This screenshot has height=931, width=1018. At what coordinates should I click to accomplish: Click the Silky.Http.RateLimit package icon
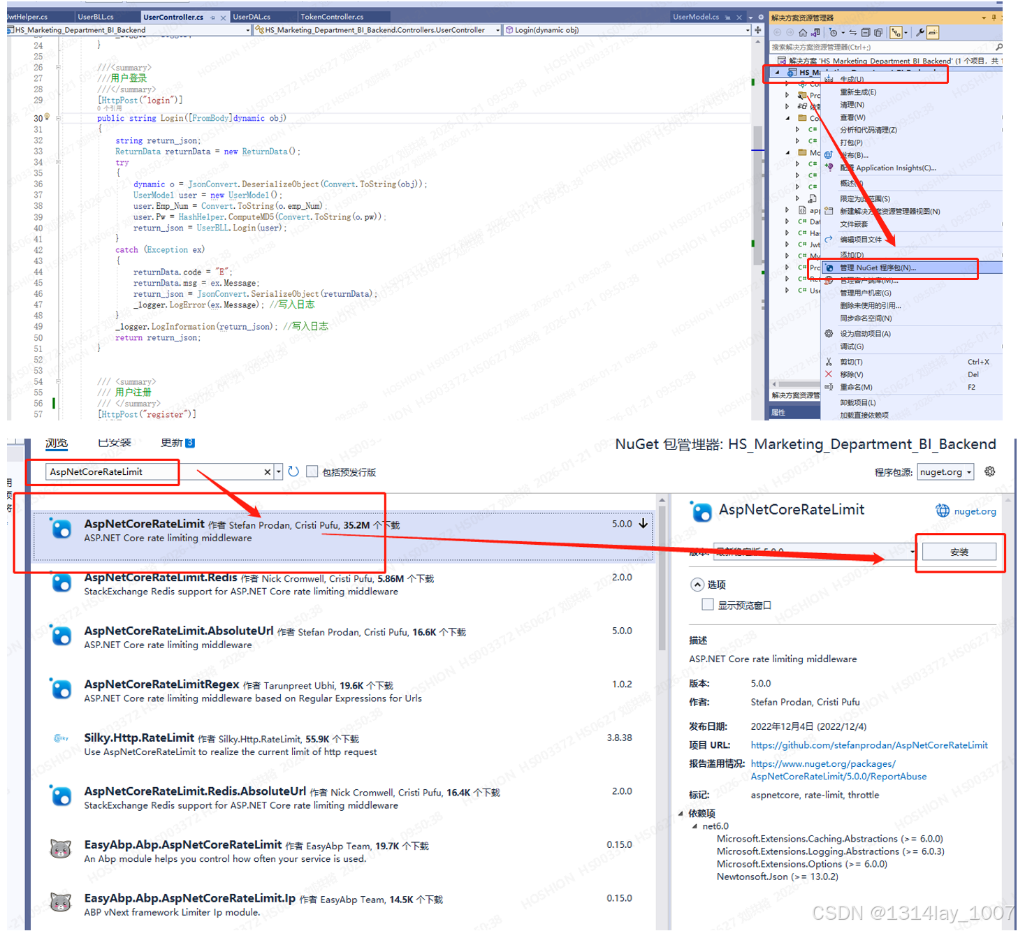(x=61, y=738)
